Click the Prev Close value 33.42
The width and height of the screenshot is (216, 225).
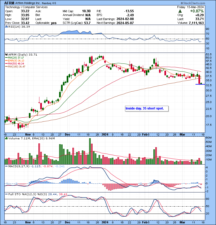click(25, 23)
